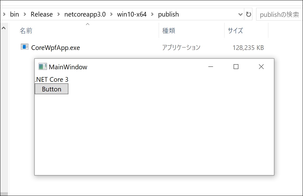Expand the chevron before bin breadcrumb
The width and height of the screenshot is (303, 196).
click(x=4, y=14)
